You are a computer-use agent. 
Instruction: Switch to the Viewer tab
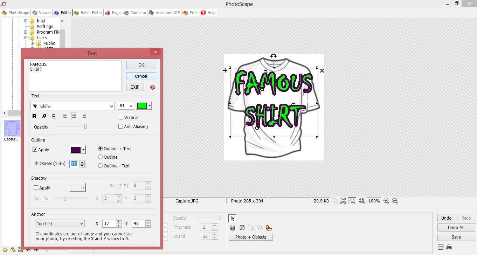point(41,13)
